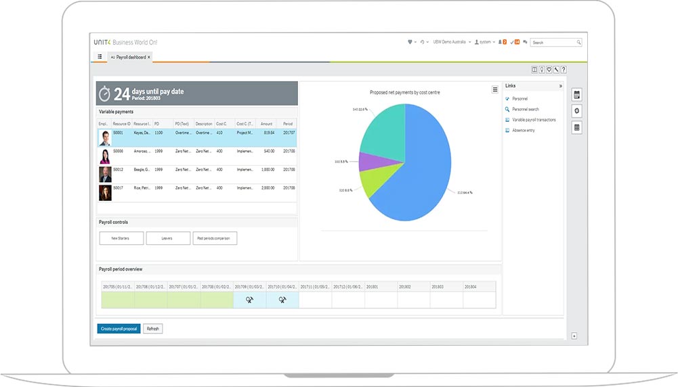Open the chat messages icon
This screenshot has height=387, width=678.
pyautogui.click(x=525, y=42)
